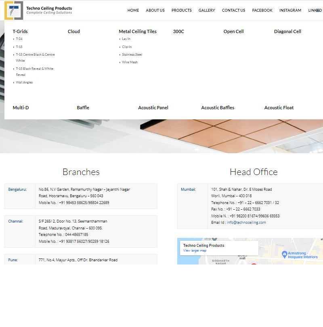Click the Techno Ceiling Products logo
This screenshot has width=323, height=327.
(x=38, y=10)
